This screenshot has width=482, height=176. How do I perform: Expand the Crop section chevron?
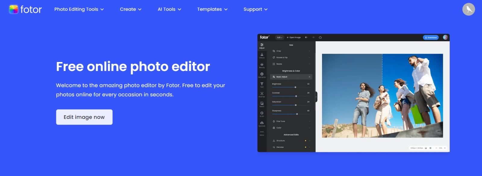click(309, 51)
